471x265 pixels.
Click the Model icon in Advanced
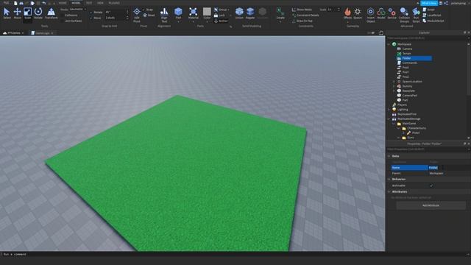click(381, 13)
